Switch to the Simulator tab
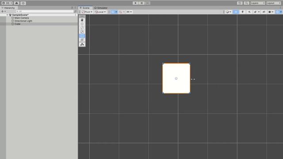 [x=101, y=8]
